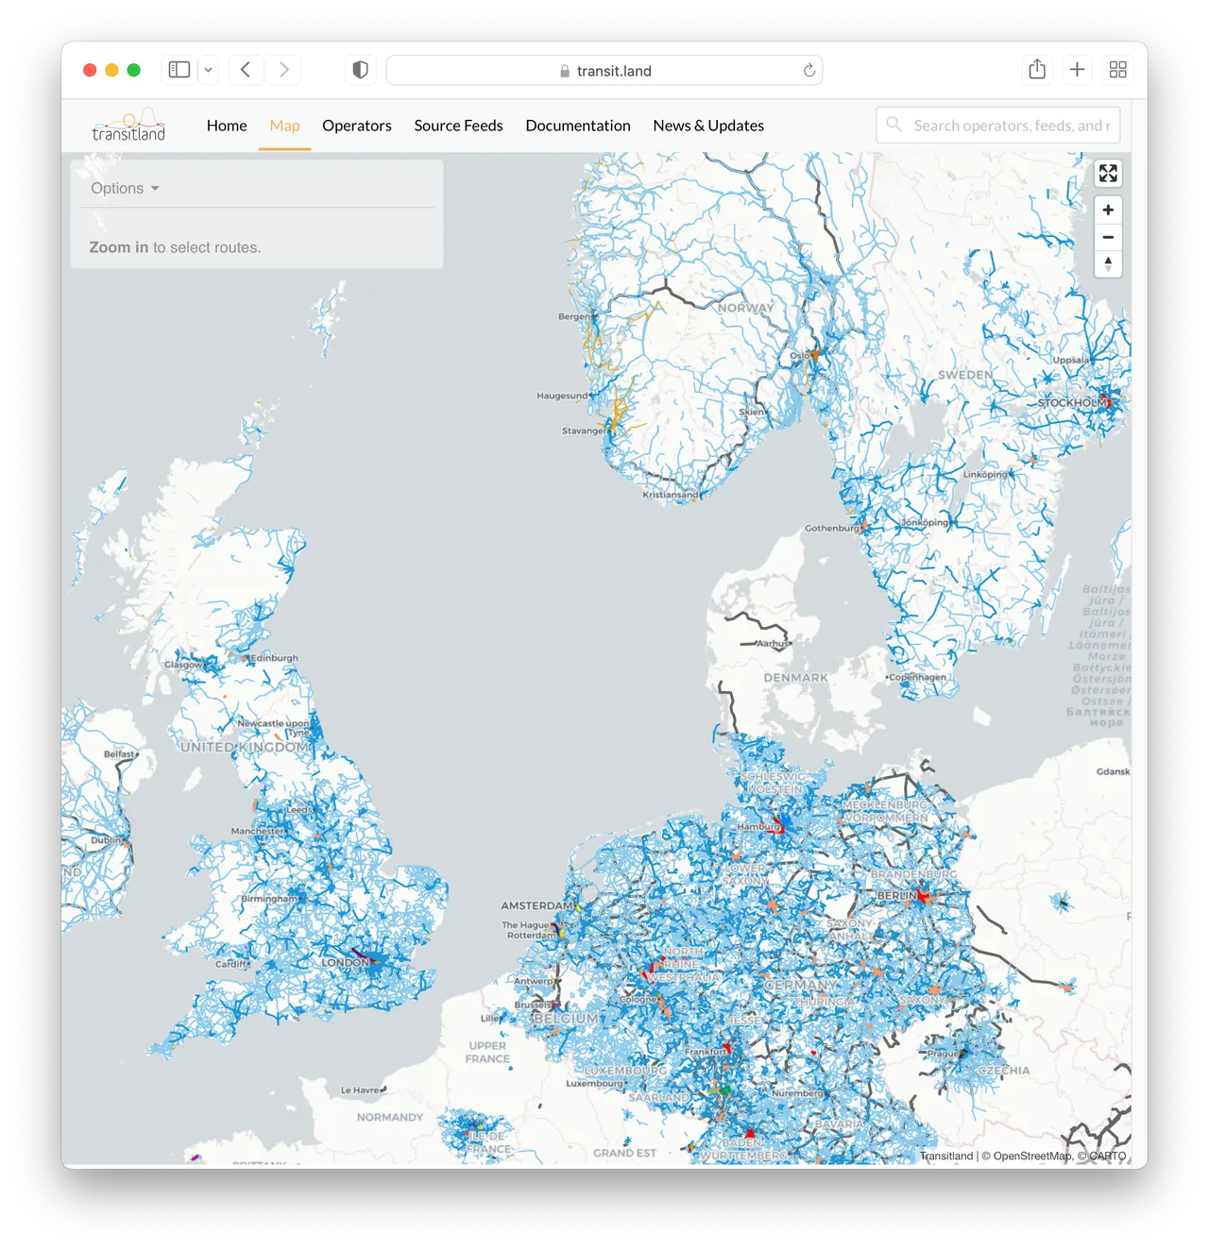Click the back navigation arrow
The height and width of the screenshot is (1250, 1209).
246,69
